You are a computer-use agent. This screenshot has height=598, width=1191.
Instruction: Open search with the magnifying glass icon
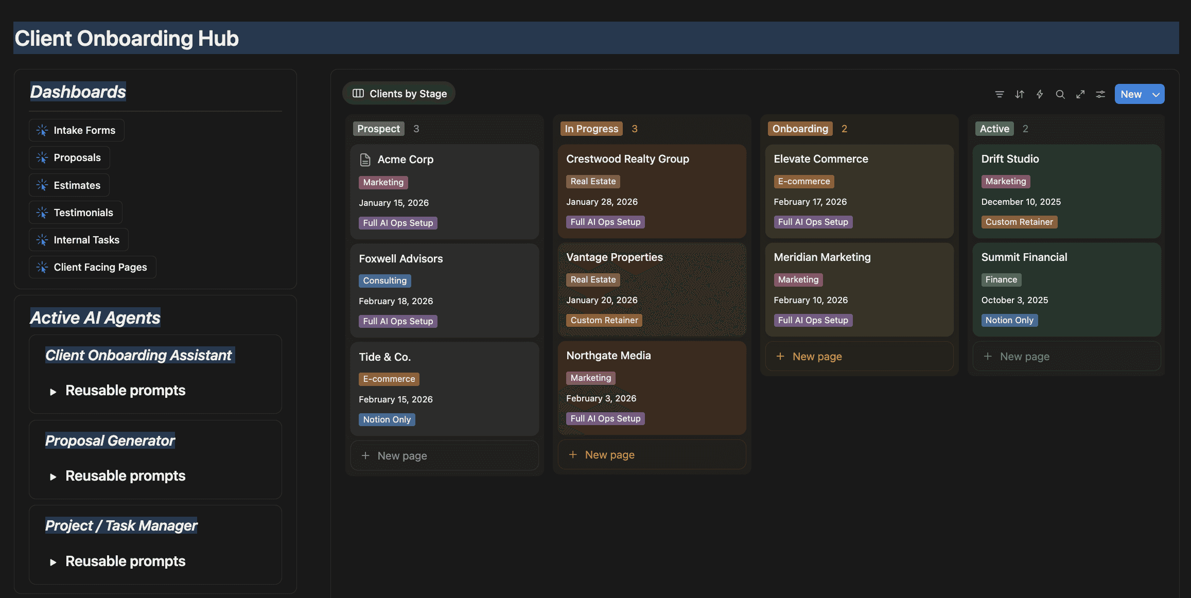point(1060,94)
